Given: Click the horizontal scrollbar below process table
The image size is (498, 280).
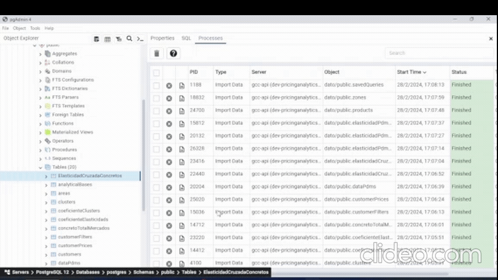Looking at the screenshot, I should [360, 274].
